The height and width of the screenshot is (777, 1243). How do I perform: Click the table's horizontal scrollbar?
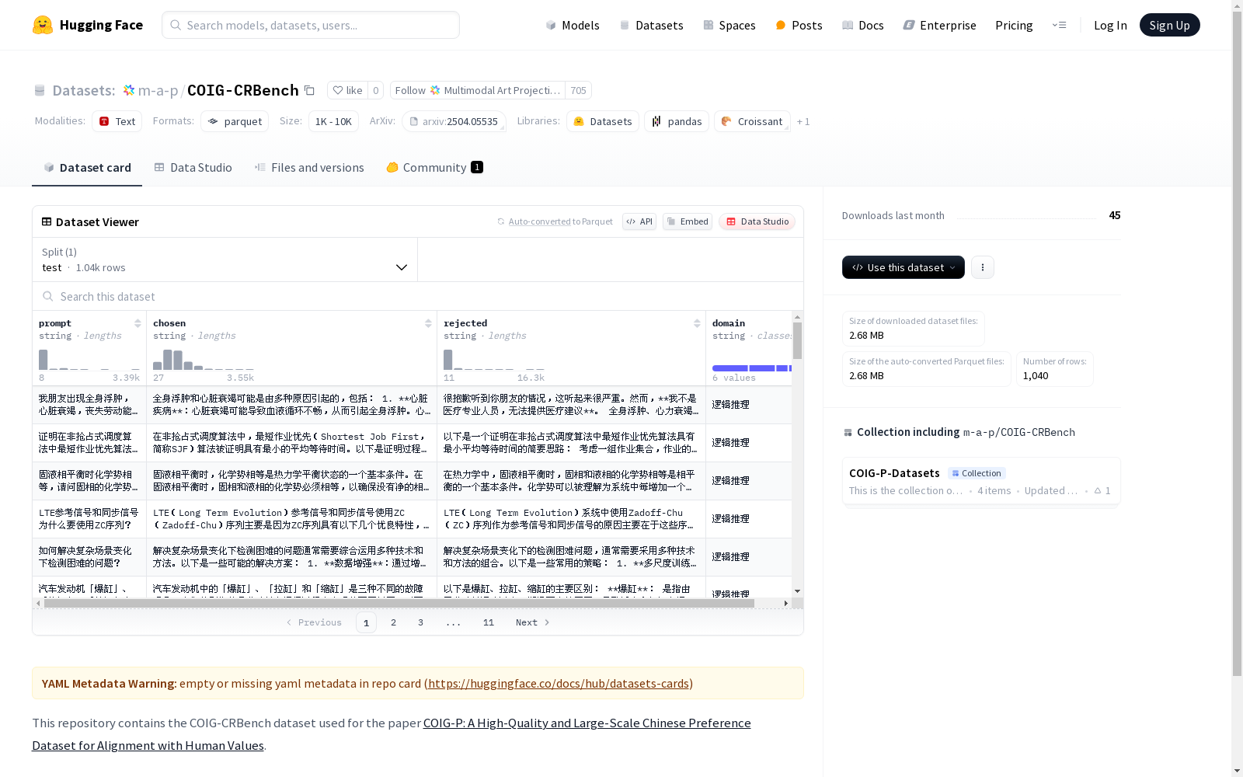pyautogui.click(x=399, y=603)
